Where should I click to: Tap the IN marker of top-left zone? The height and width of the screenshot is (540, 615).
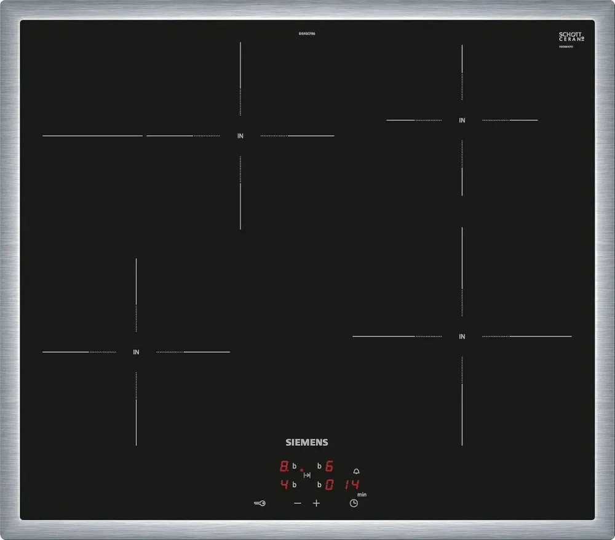pos(240,136)
